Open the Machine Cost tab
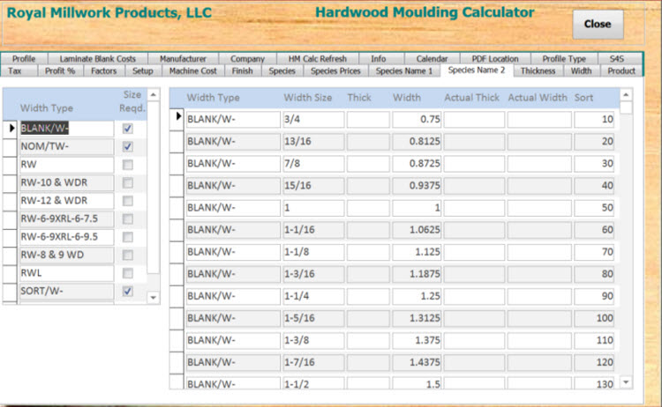 tap(193, 70)
